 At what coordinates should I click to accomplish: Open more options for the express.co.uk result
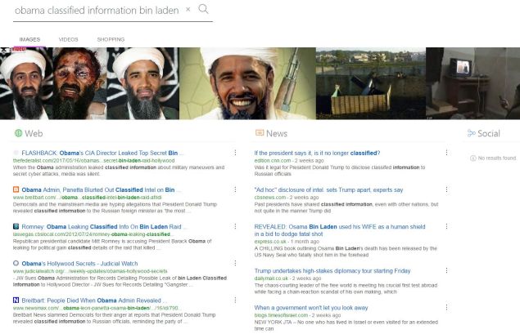(x=447, y=226)
